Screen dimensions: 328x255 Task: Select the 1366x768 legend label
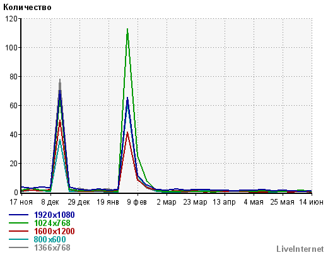[52, 247]
